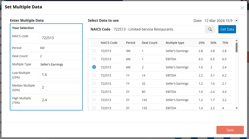
Task: Click deal count 14 cell
Action: pyautogui.click(x=144, y=75)
